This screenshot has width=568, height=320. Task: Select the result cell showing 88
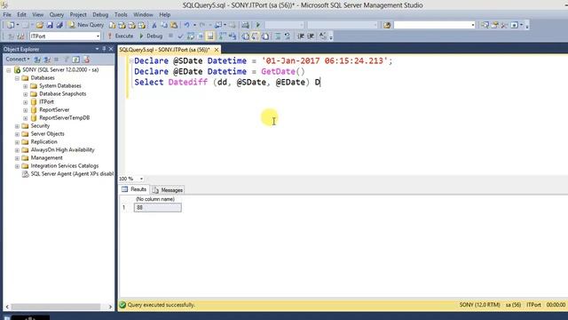[158, 207]
